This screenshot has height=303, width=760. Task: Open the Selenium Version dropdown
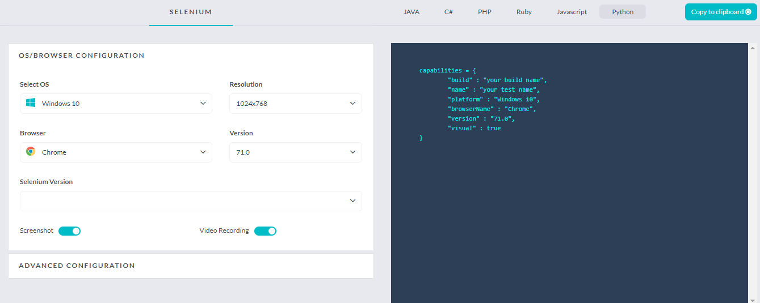[x=191, y=201]
